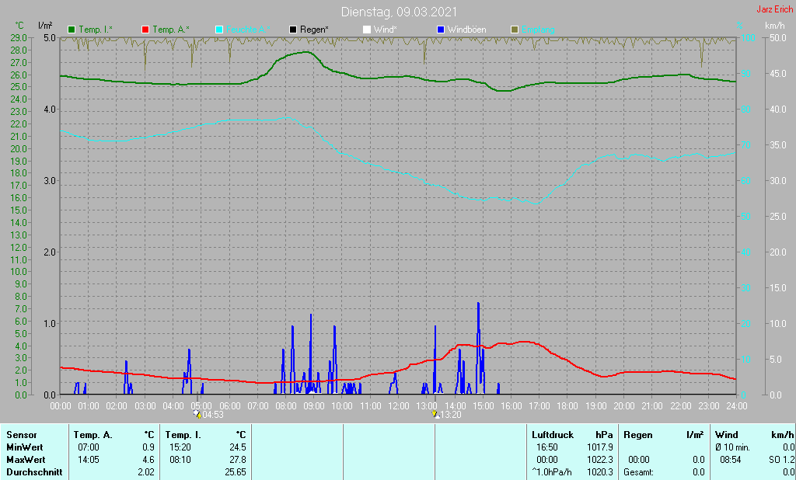796x480 pixels.
Task: Select the 'Regen*' legend label
Action: point(314,30)
